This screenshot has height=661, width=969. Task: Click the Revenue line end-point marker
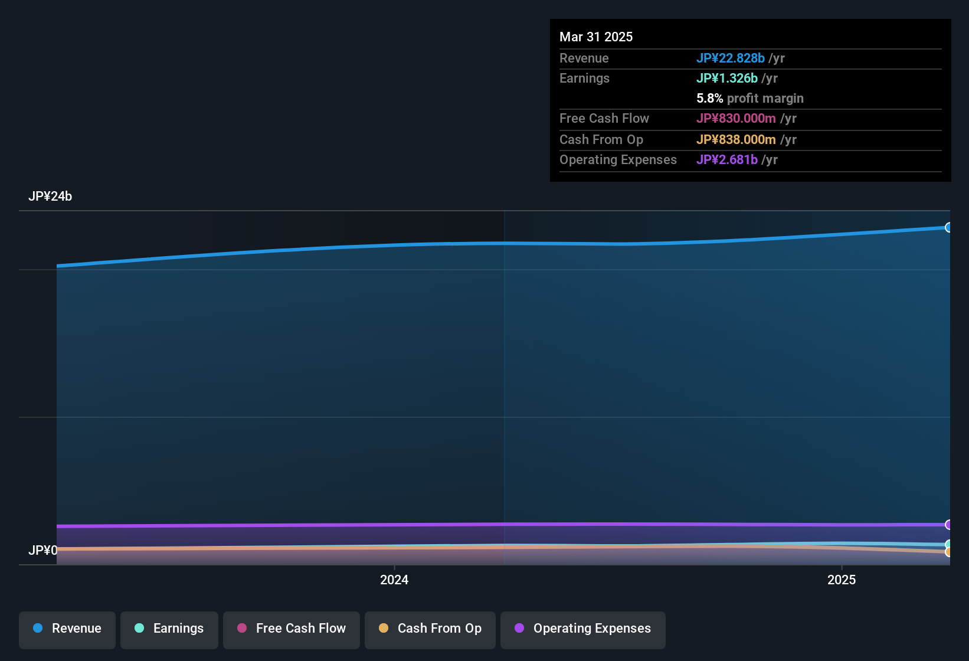click(x=948, y=228)
